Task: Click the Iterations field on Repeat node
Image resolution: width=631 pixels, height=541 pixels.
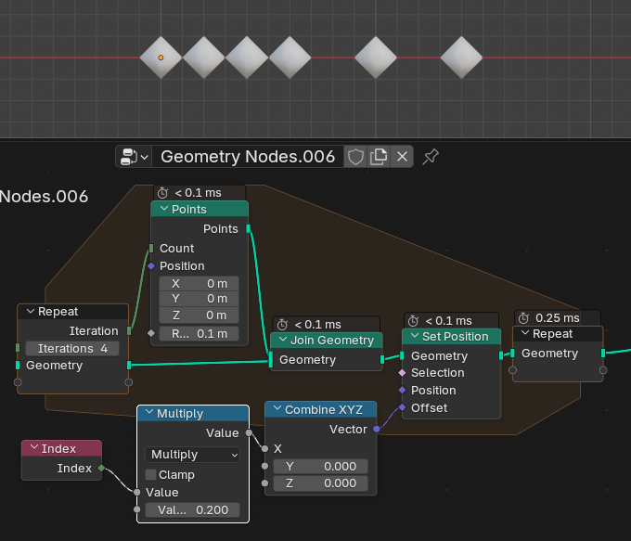Action: coord(72,348)
